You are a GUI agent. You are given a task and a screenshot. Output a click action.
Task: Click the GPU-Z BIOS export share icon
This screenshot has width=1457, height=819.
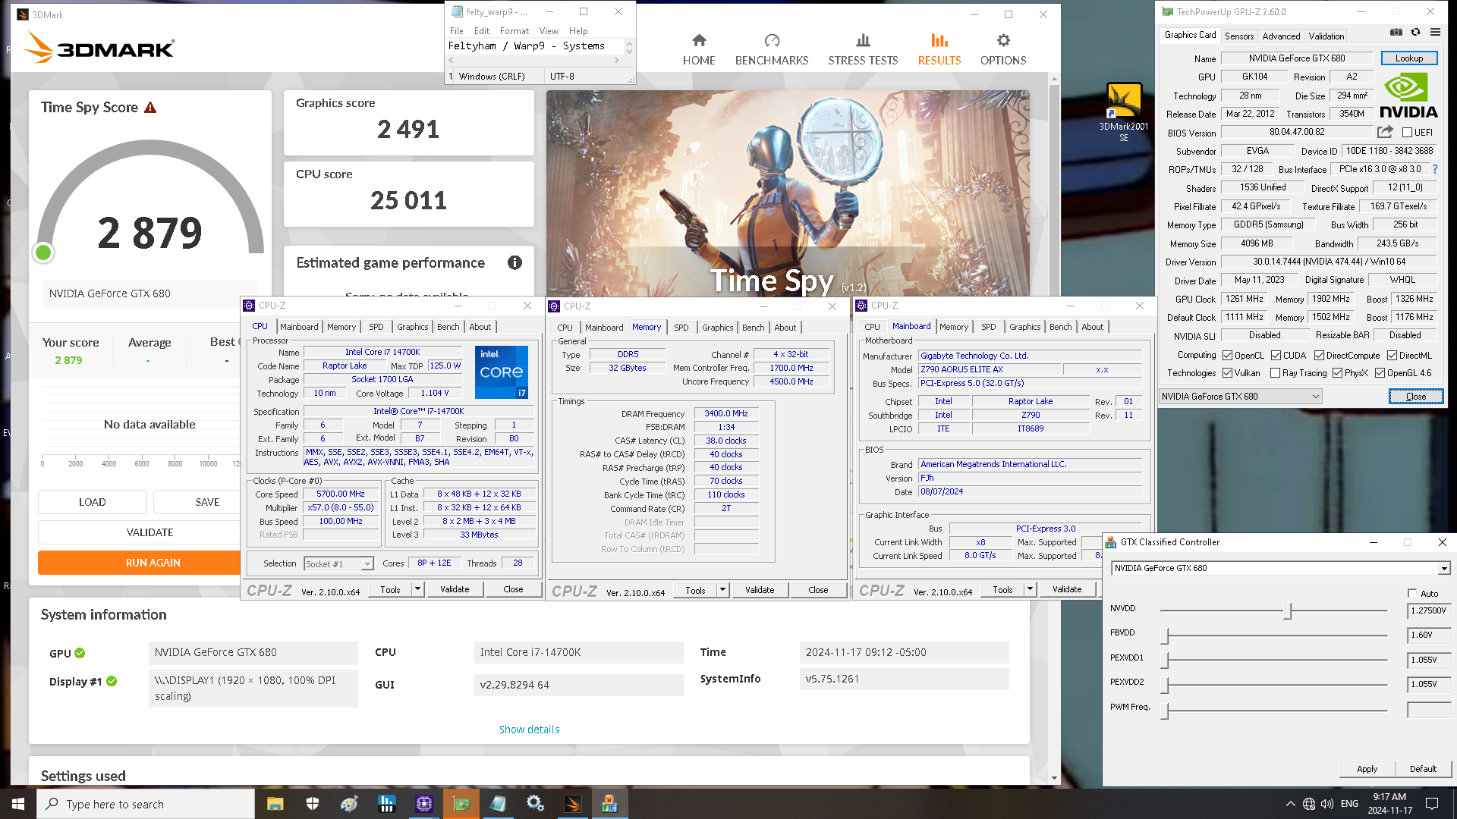click(x=1385, y=132)
